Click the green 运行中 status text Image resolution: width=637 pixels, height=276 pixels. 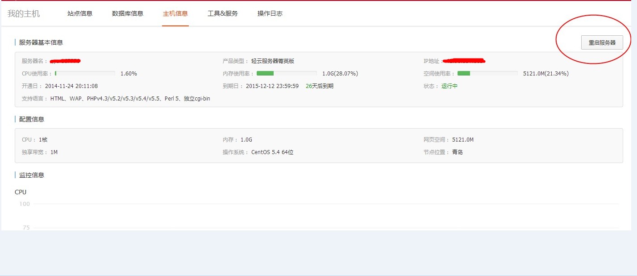click(450, 86)
